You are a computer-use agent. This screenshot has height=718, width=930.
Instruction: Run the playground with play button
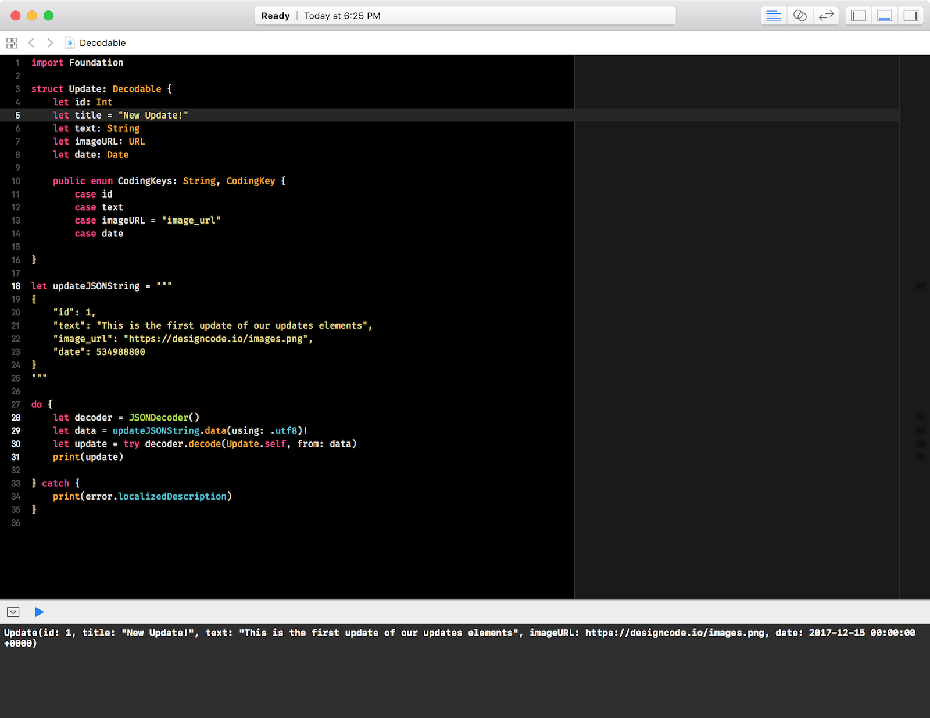point(39,612)
